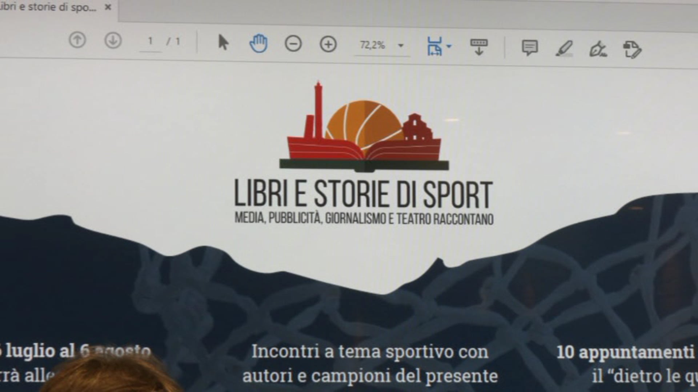Click the stamp and edit tool icon
This screenshot has height=392, width=698.
click(x=632, y=50)
